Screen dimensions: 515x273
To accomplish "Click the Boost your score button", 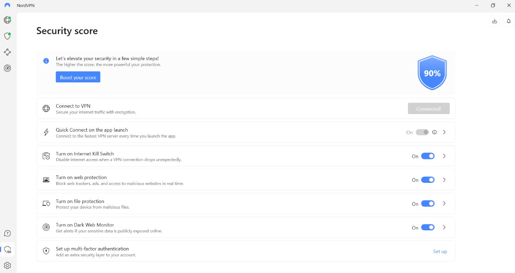I will [x=78, y=77].
